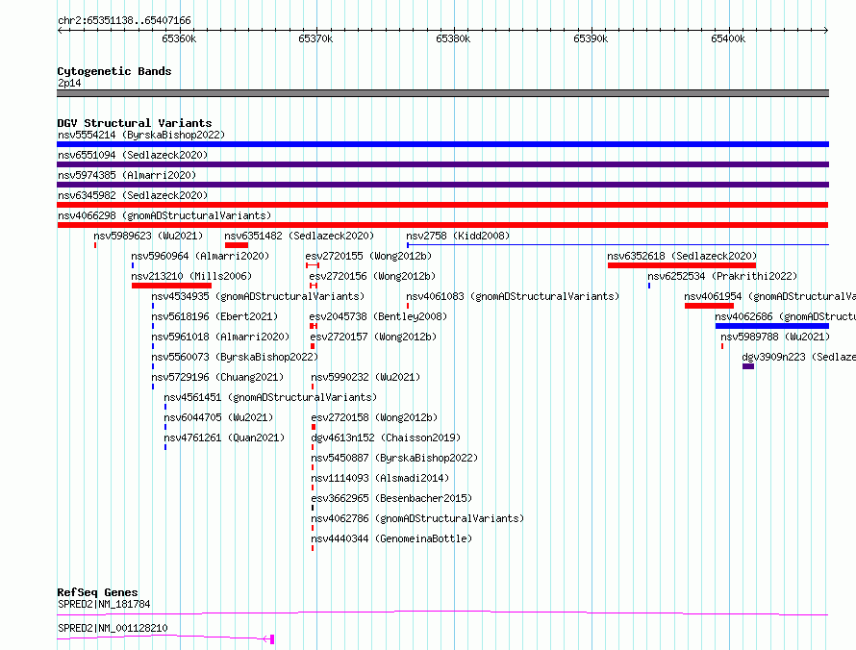
Task: Click nsv5960964 (Almarri2020) label
Action: [x=200, y=256]
